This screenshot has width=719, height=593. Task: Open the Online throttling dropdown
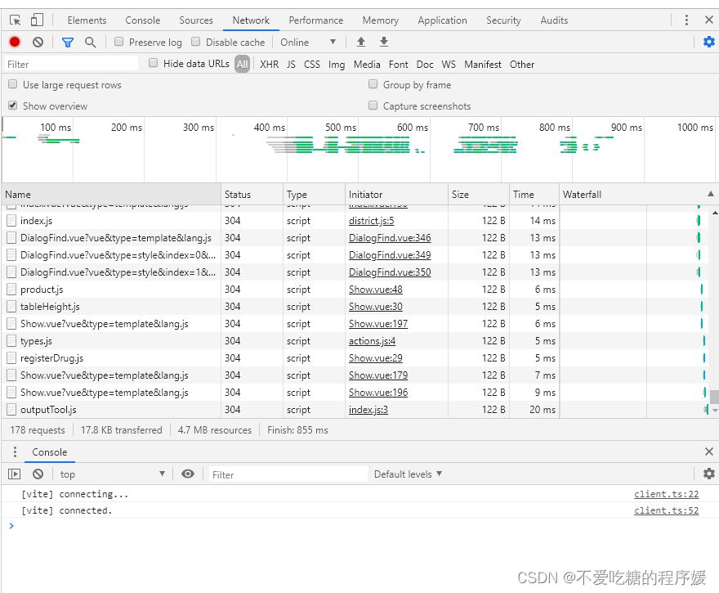(308, 42)
